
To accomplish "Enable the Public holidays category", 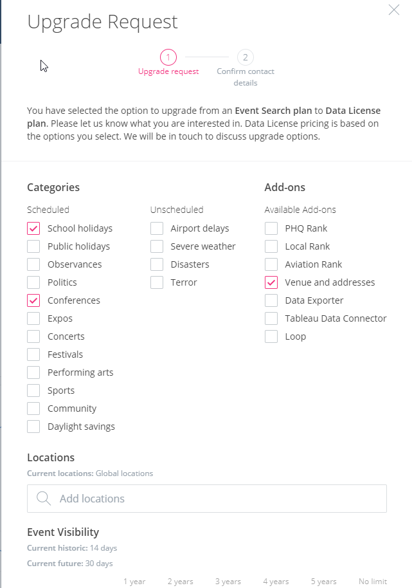I will pos(33,246).
